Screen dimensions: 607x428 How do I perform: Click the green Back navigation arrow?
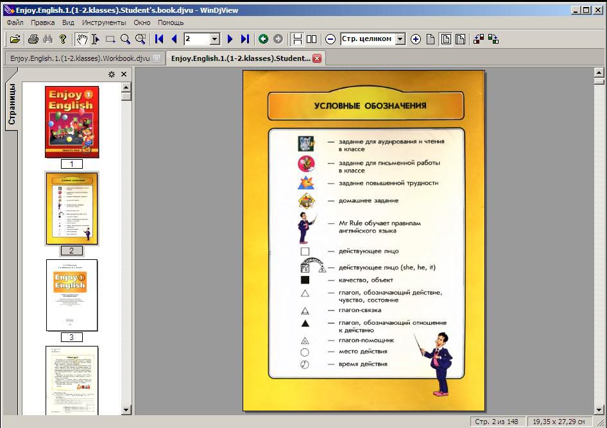pos(263,39)
